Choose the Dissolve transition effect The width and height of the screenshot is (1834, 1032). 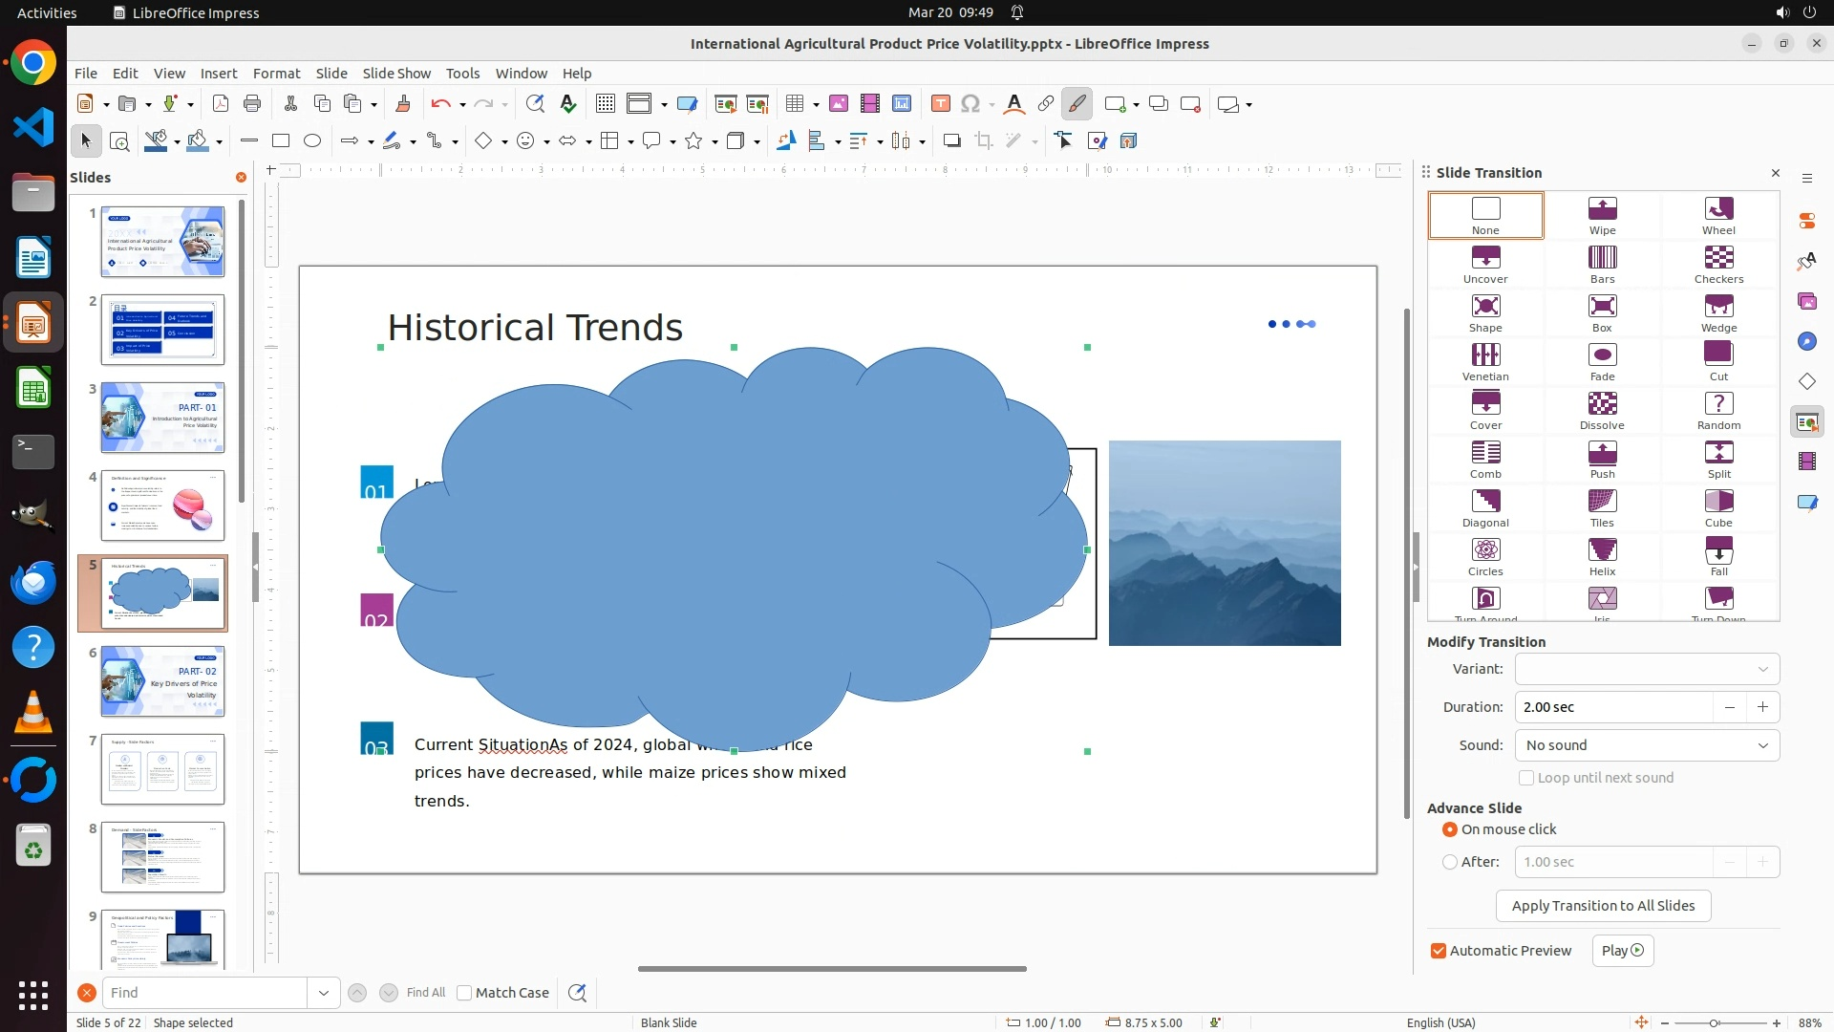point(1602,403)
